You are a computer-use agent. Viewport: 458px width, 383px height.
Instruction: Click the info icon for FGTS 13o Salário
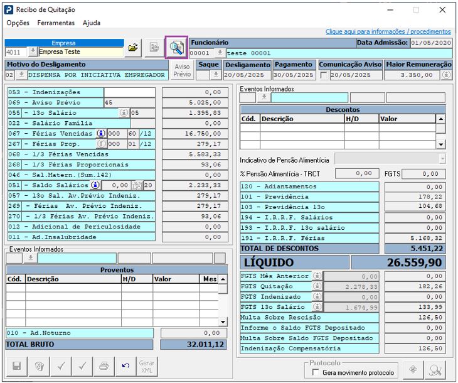(317, 306)
